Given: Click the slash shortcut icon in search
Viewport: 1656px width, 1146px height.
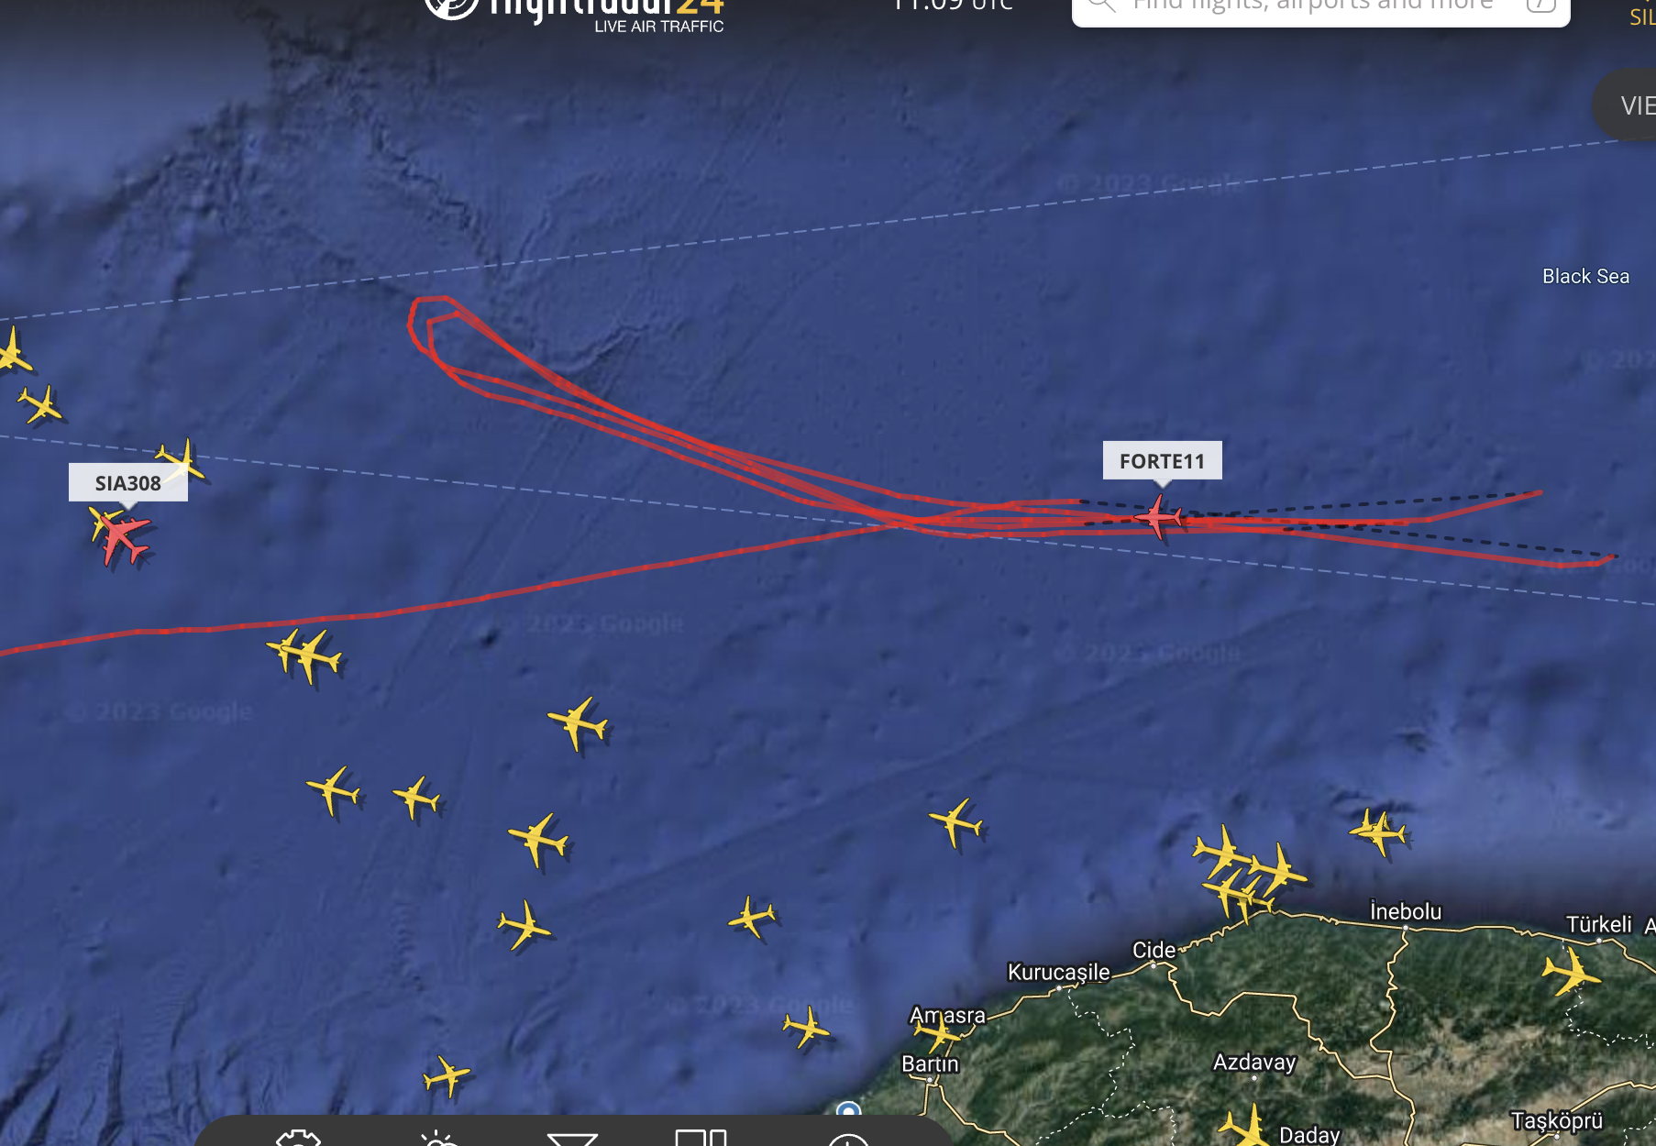Looking at the screenshot, I should tap(1540, 5).
